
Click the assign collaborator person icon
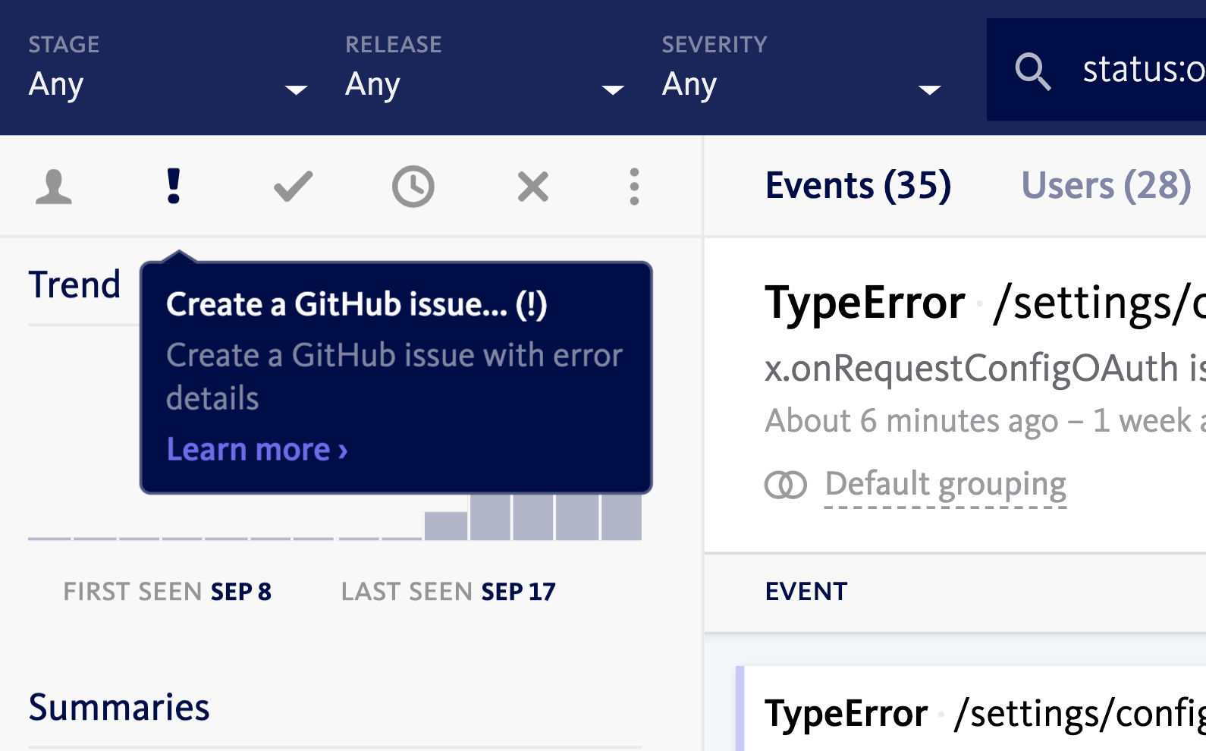54,187
